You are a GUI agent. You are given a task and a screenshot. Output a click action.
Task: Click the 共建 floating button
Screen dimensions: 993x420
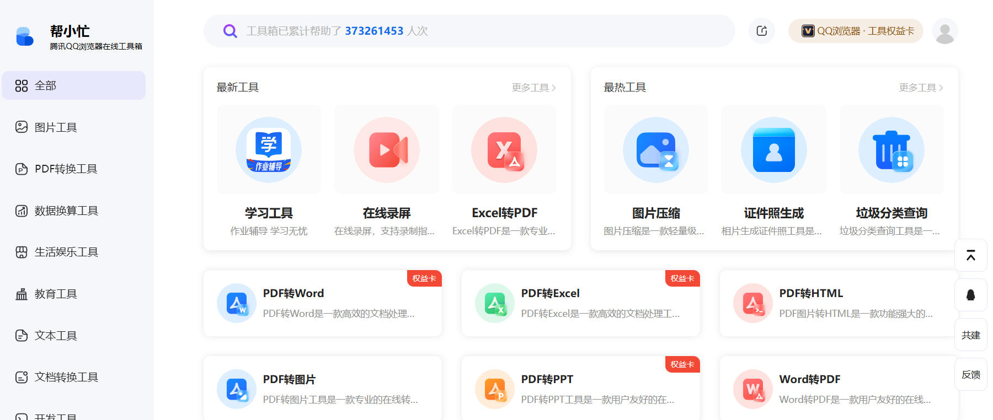tap(971, 335)
